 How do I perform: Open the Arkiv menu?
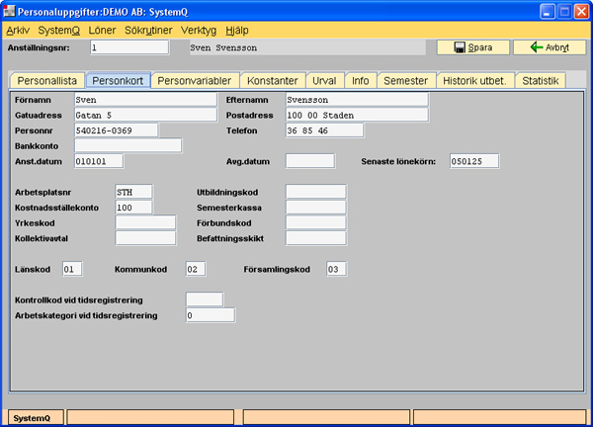pos(18,30)
